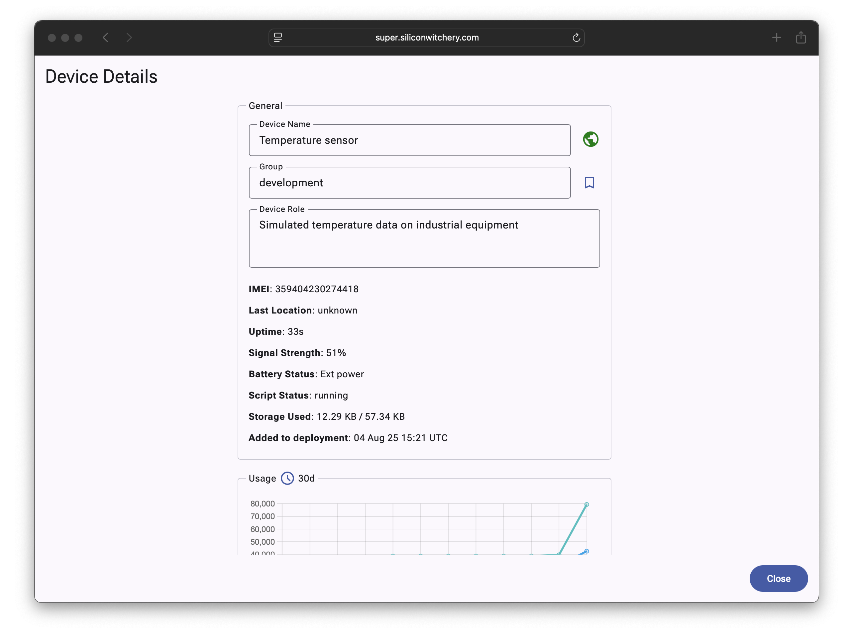Click the Signal Strength 51% entry
Screen dimensions: 854x635
tap(297, 353)
